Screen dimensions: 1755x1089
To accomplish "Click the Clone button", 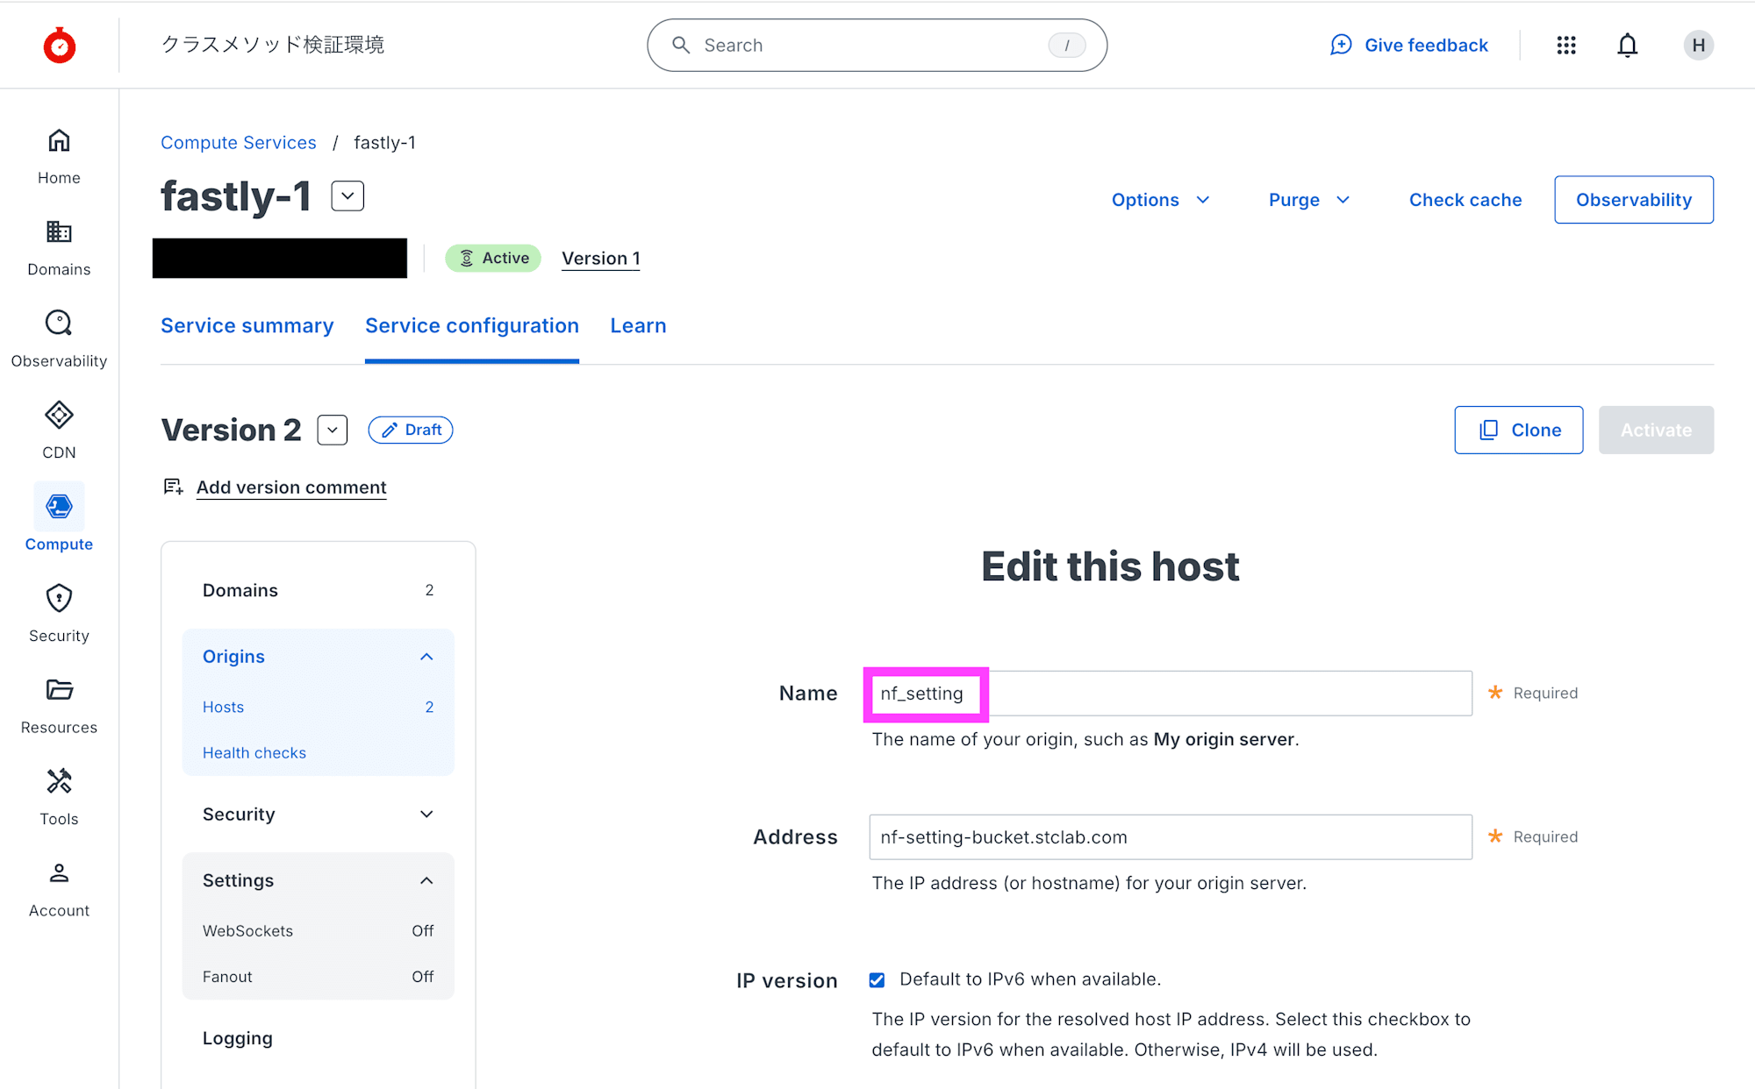I will [1518, 430].
